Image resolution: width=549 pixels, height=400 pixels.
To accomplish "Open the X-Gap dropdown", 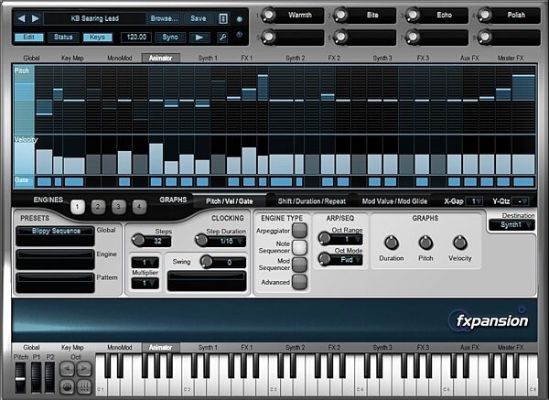I will tap(474, 201).
